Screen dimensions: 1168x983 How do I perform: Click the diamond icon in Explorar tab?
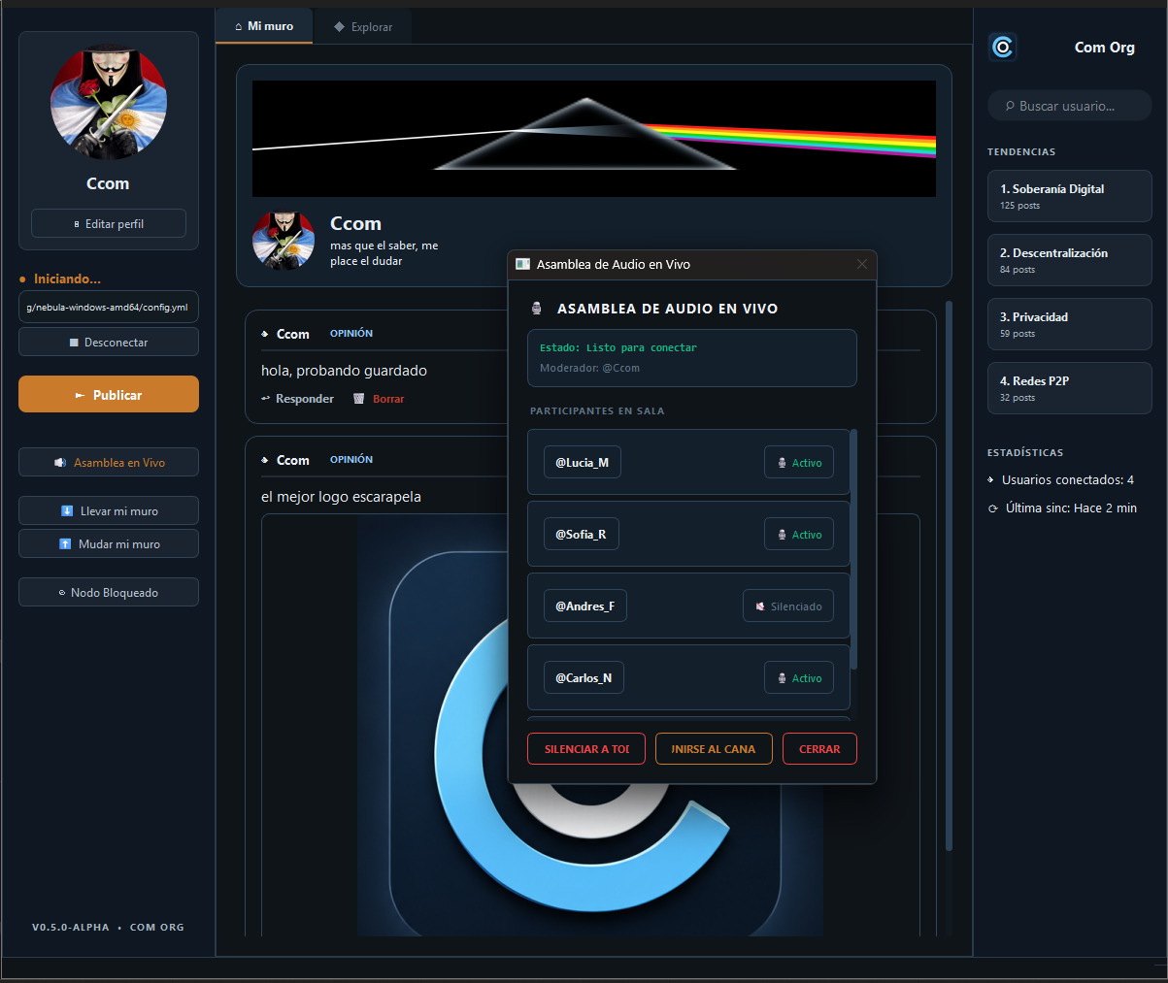coord(339,27)
